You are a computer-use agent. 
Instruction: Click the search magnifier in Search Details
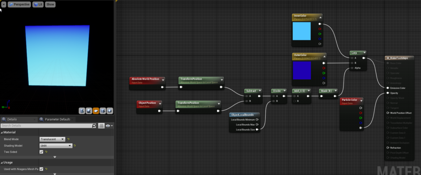(94, 126)
